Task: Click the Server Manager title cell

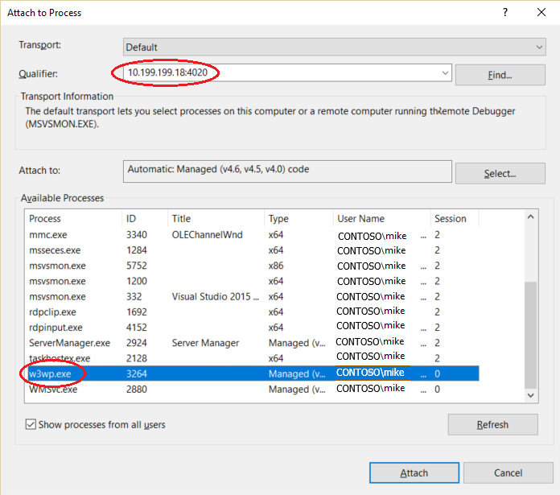Action: [x=205, y=343]
